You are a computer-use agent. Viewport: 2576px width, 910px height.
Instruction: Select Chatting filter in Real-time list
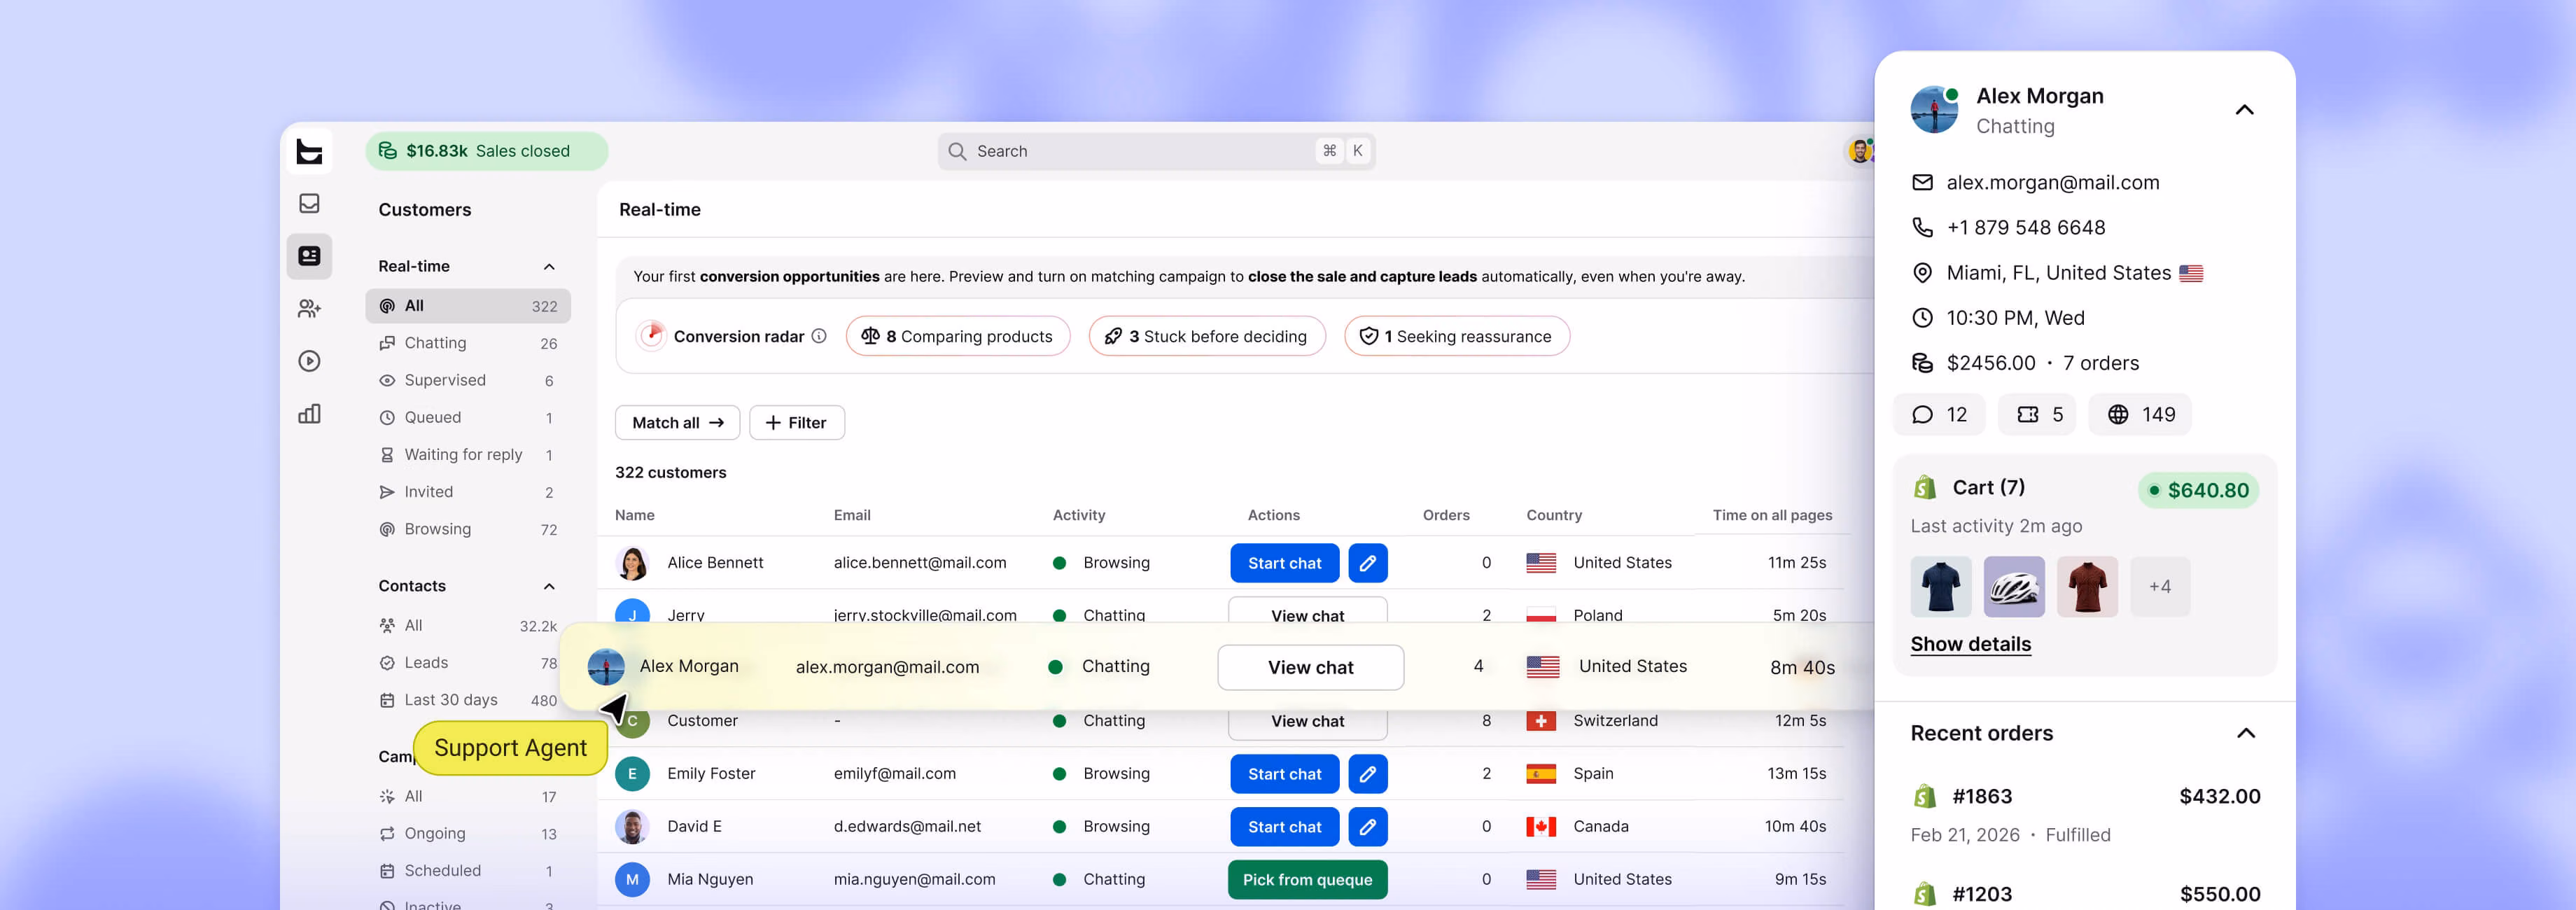[468, 343]
